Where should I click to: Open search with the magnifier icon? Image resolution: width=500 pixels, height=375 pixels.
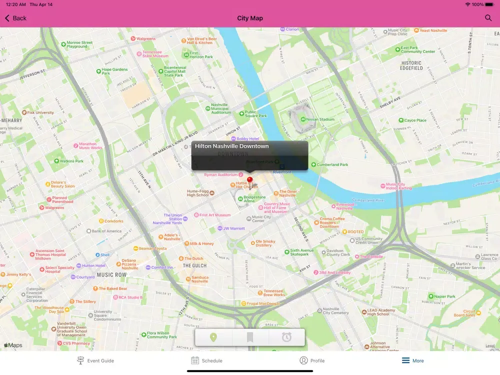pyautogui.click(x=488, y=18)
